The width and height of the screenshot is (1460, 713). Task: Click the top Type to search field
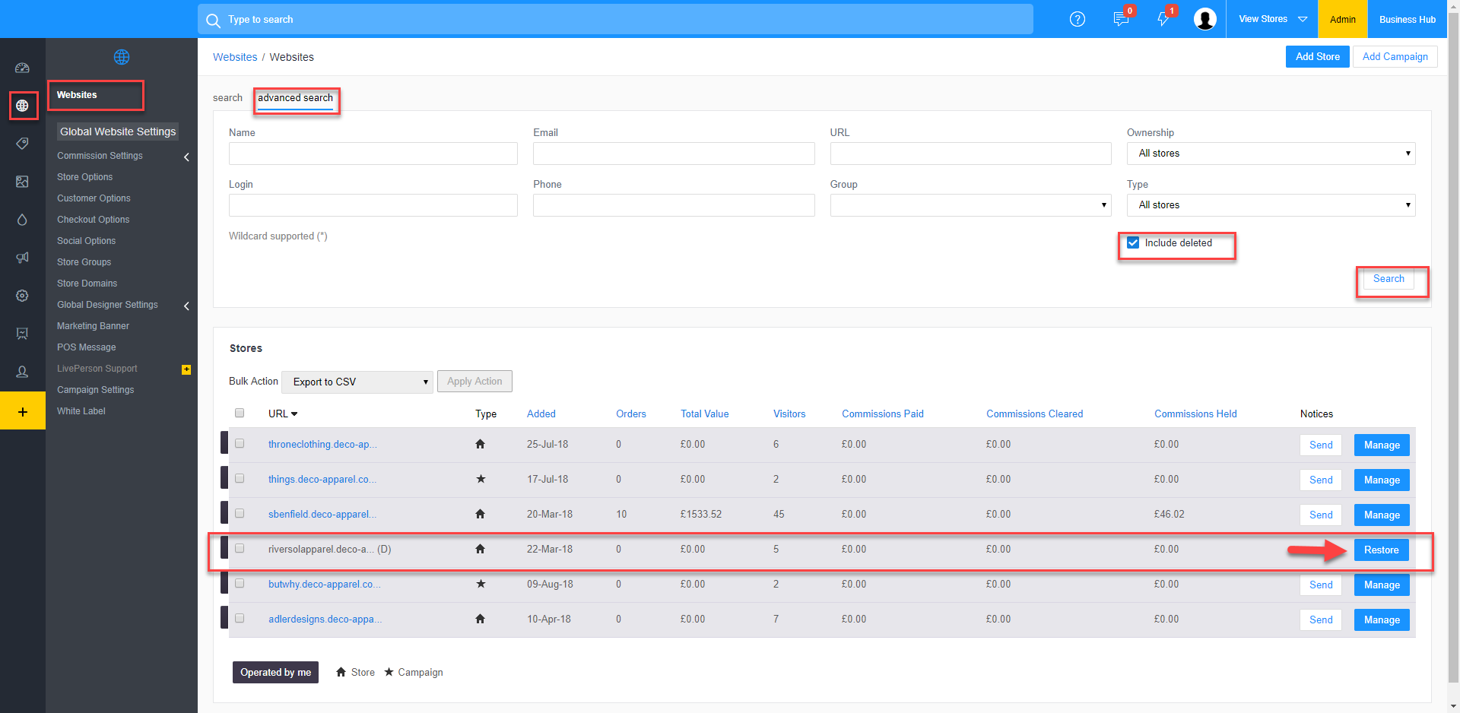pyautogui.click(x=615, y=19)
